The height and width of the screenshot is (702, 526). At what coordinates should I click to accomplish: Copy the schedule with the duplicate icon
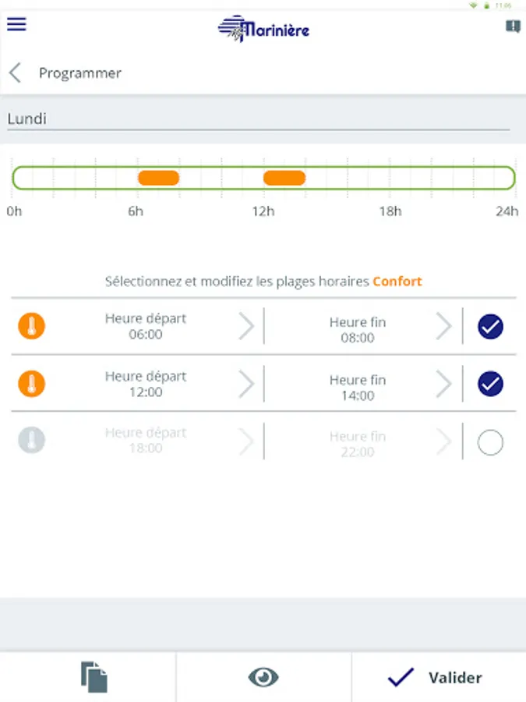click(x=94, y=677)
